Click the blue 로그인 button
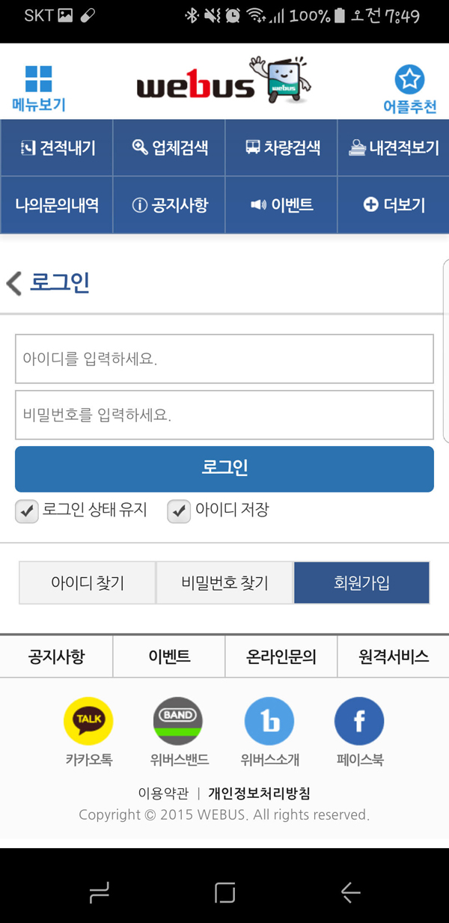The height and width of the screenshot is (923, 449). (x=224, y=469)
